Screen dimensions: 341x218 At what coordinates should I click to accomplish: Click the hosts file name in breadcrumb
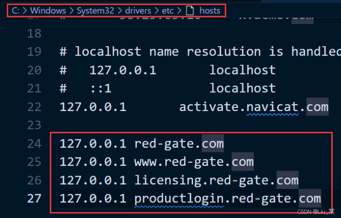(x=210, y=10)
